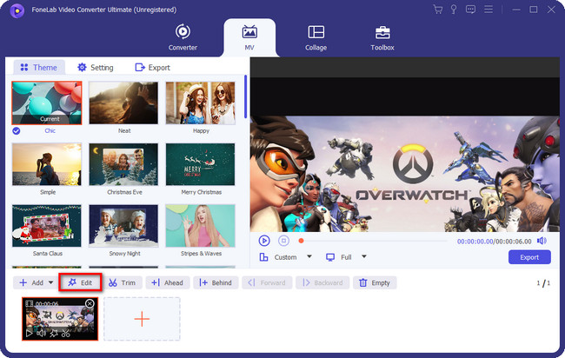Click the checkmark beside Chic theme
This screenshot has width=565, height=358.
point(17,130)
